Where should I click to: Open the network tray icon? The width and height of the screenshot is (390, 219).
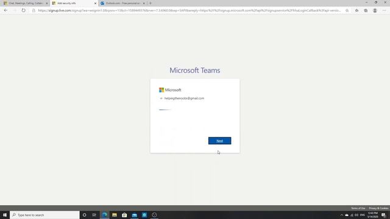(x=352, y=215)
